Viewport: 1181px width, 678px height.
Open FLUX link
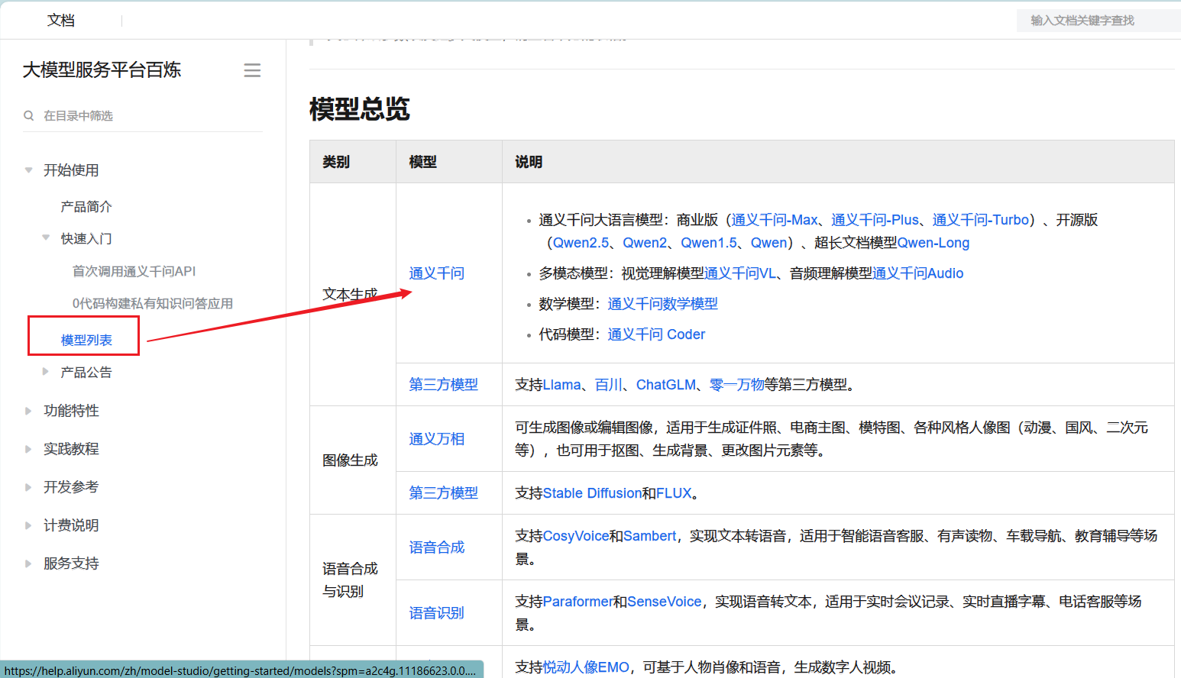point(674,493)
